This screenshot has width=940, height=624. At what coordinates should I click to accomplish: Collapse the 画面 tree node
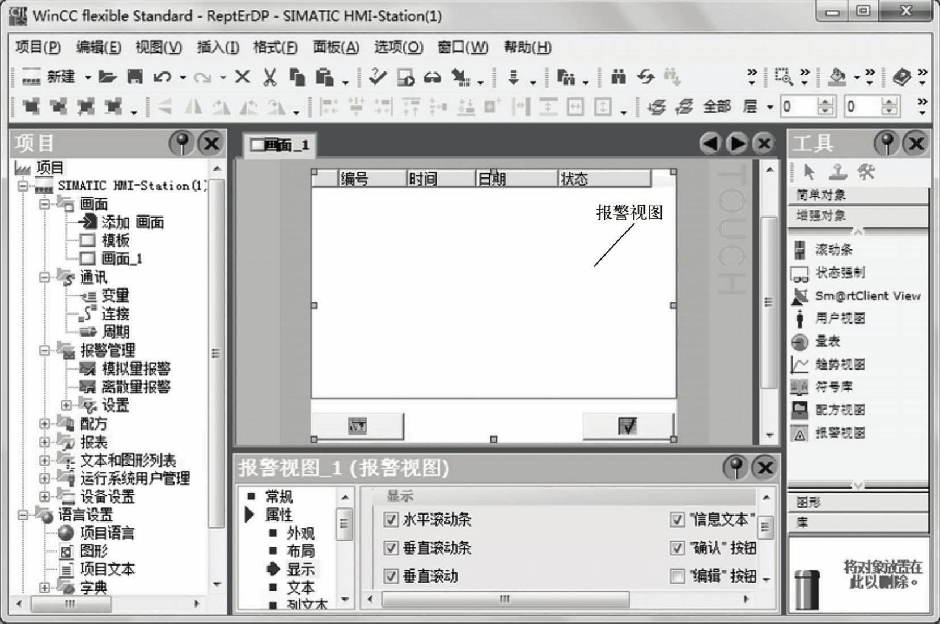tap(45, 204)
